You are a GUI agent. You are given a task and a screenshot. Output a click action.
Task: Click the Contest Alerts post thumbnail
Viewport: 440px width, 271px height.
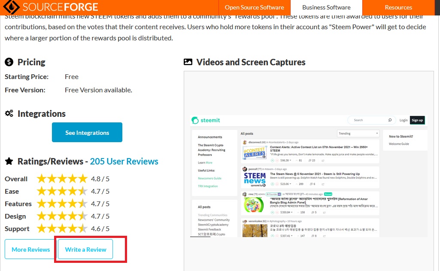[x=254, y=153]
